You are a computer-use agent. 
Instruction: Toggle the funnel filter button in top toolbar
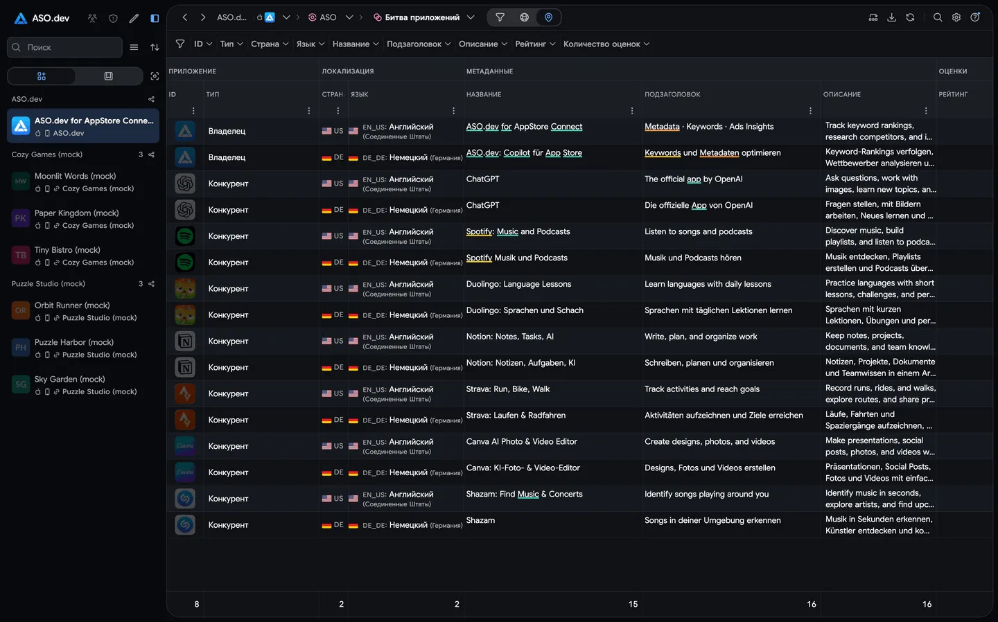tap(500, 17)
